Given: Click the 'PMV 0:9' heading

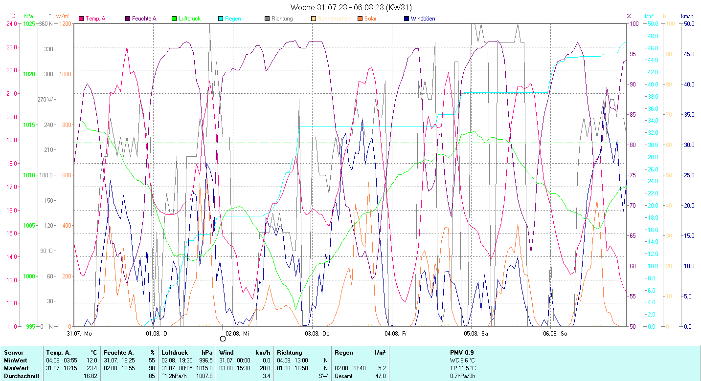Looking at the screenshot, I should pyautogui.click(x=462, y=352).
